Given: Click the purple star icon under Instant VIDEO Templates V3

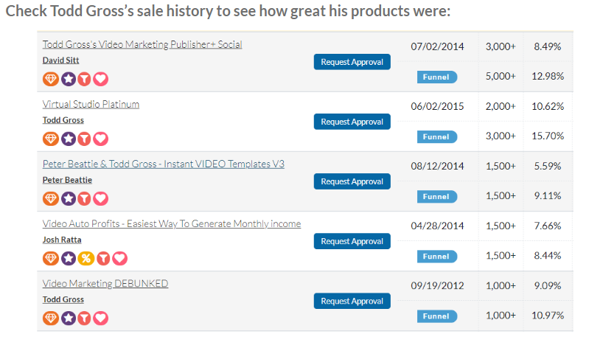Looking at the screenshot, I should click(x=68, y=198).
